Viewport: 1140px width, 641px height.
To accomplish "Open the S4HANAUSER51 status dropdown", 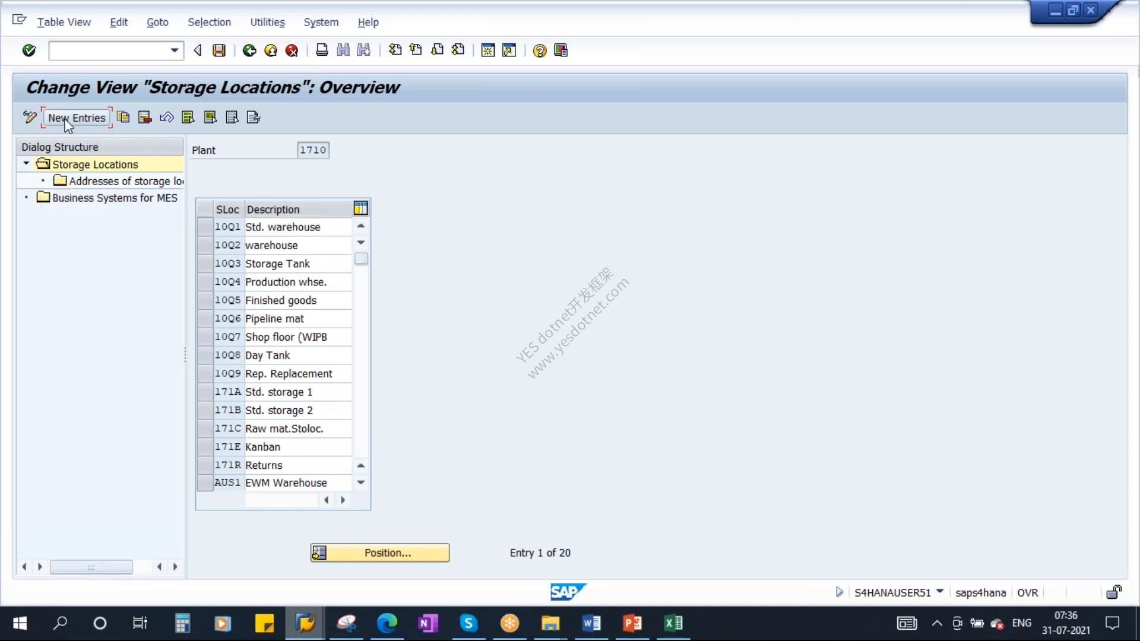I will [940, 591].
